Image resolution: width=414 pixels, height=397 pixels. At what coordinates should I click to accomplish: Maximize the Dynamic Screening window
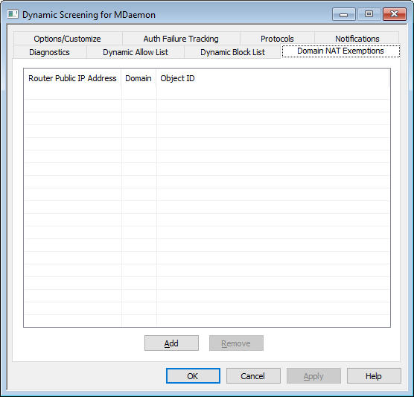(369, 14)
